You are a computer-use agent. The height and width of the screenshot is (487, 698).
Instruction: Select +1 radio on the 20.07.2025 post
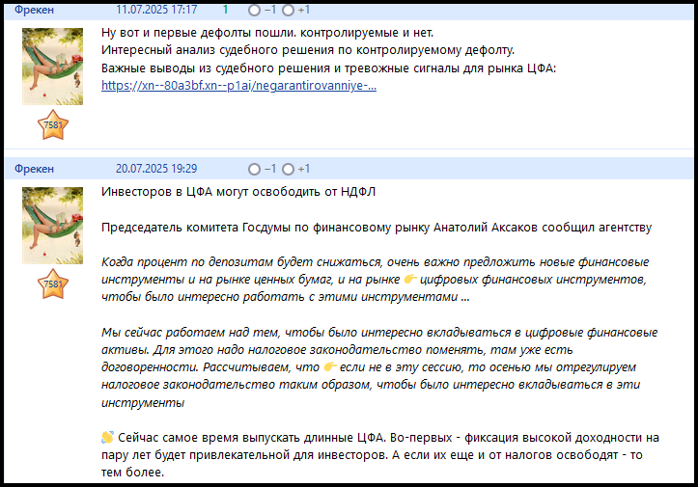[x=288, y=169]
